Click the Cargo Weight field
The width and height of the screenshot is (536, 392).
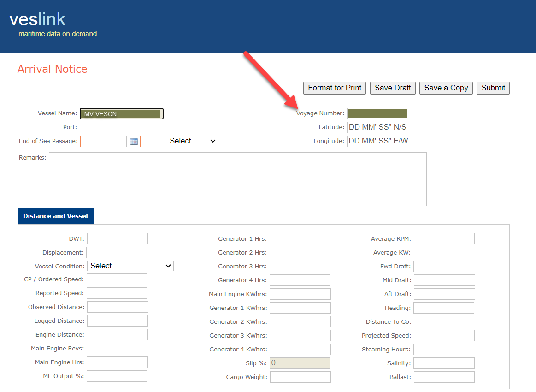coord(300,377)
